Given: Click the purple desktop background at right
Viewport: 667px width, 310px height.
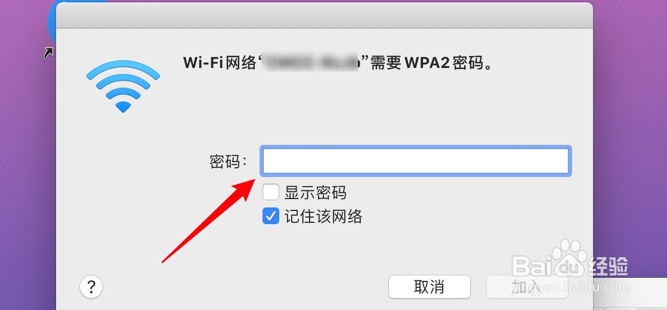Looking at the screenshot, I should pyautogui.click(x=629, y=128).
